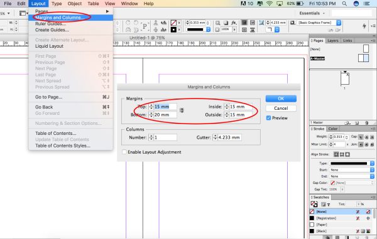The image size is (377, 239).
Task: Select the A-Master spread thumbnail in Pages panel
Action: (x=363, y=58)
